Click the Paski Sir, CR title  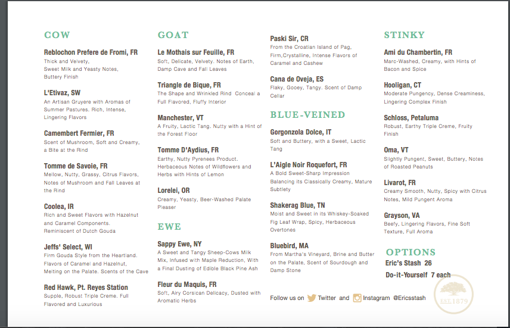pyautogui.click(x=289, y=39)
